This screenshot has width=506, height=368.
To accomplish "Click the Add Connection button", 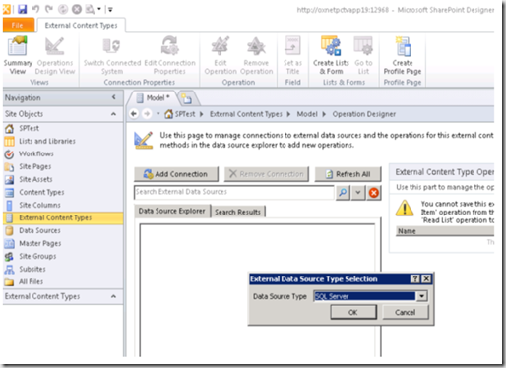I will pyautogui.click(x=176, y=174).
